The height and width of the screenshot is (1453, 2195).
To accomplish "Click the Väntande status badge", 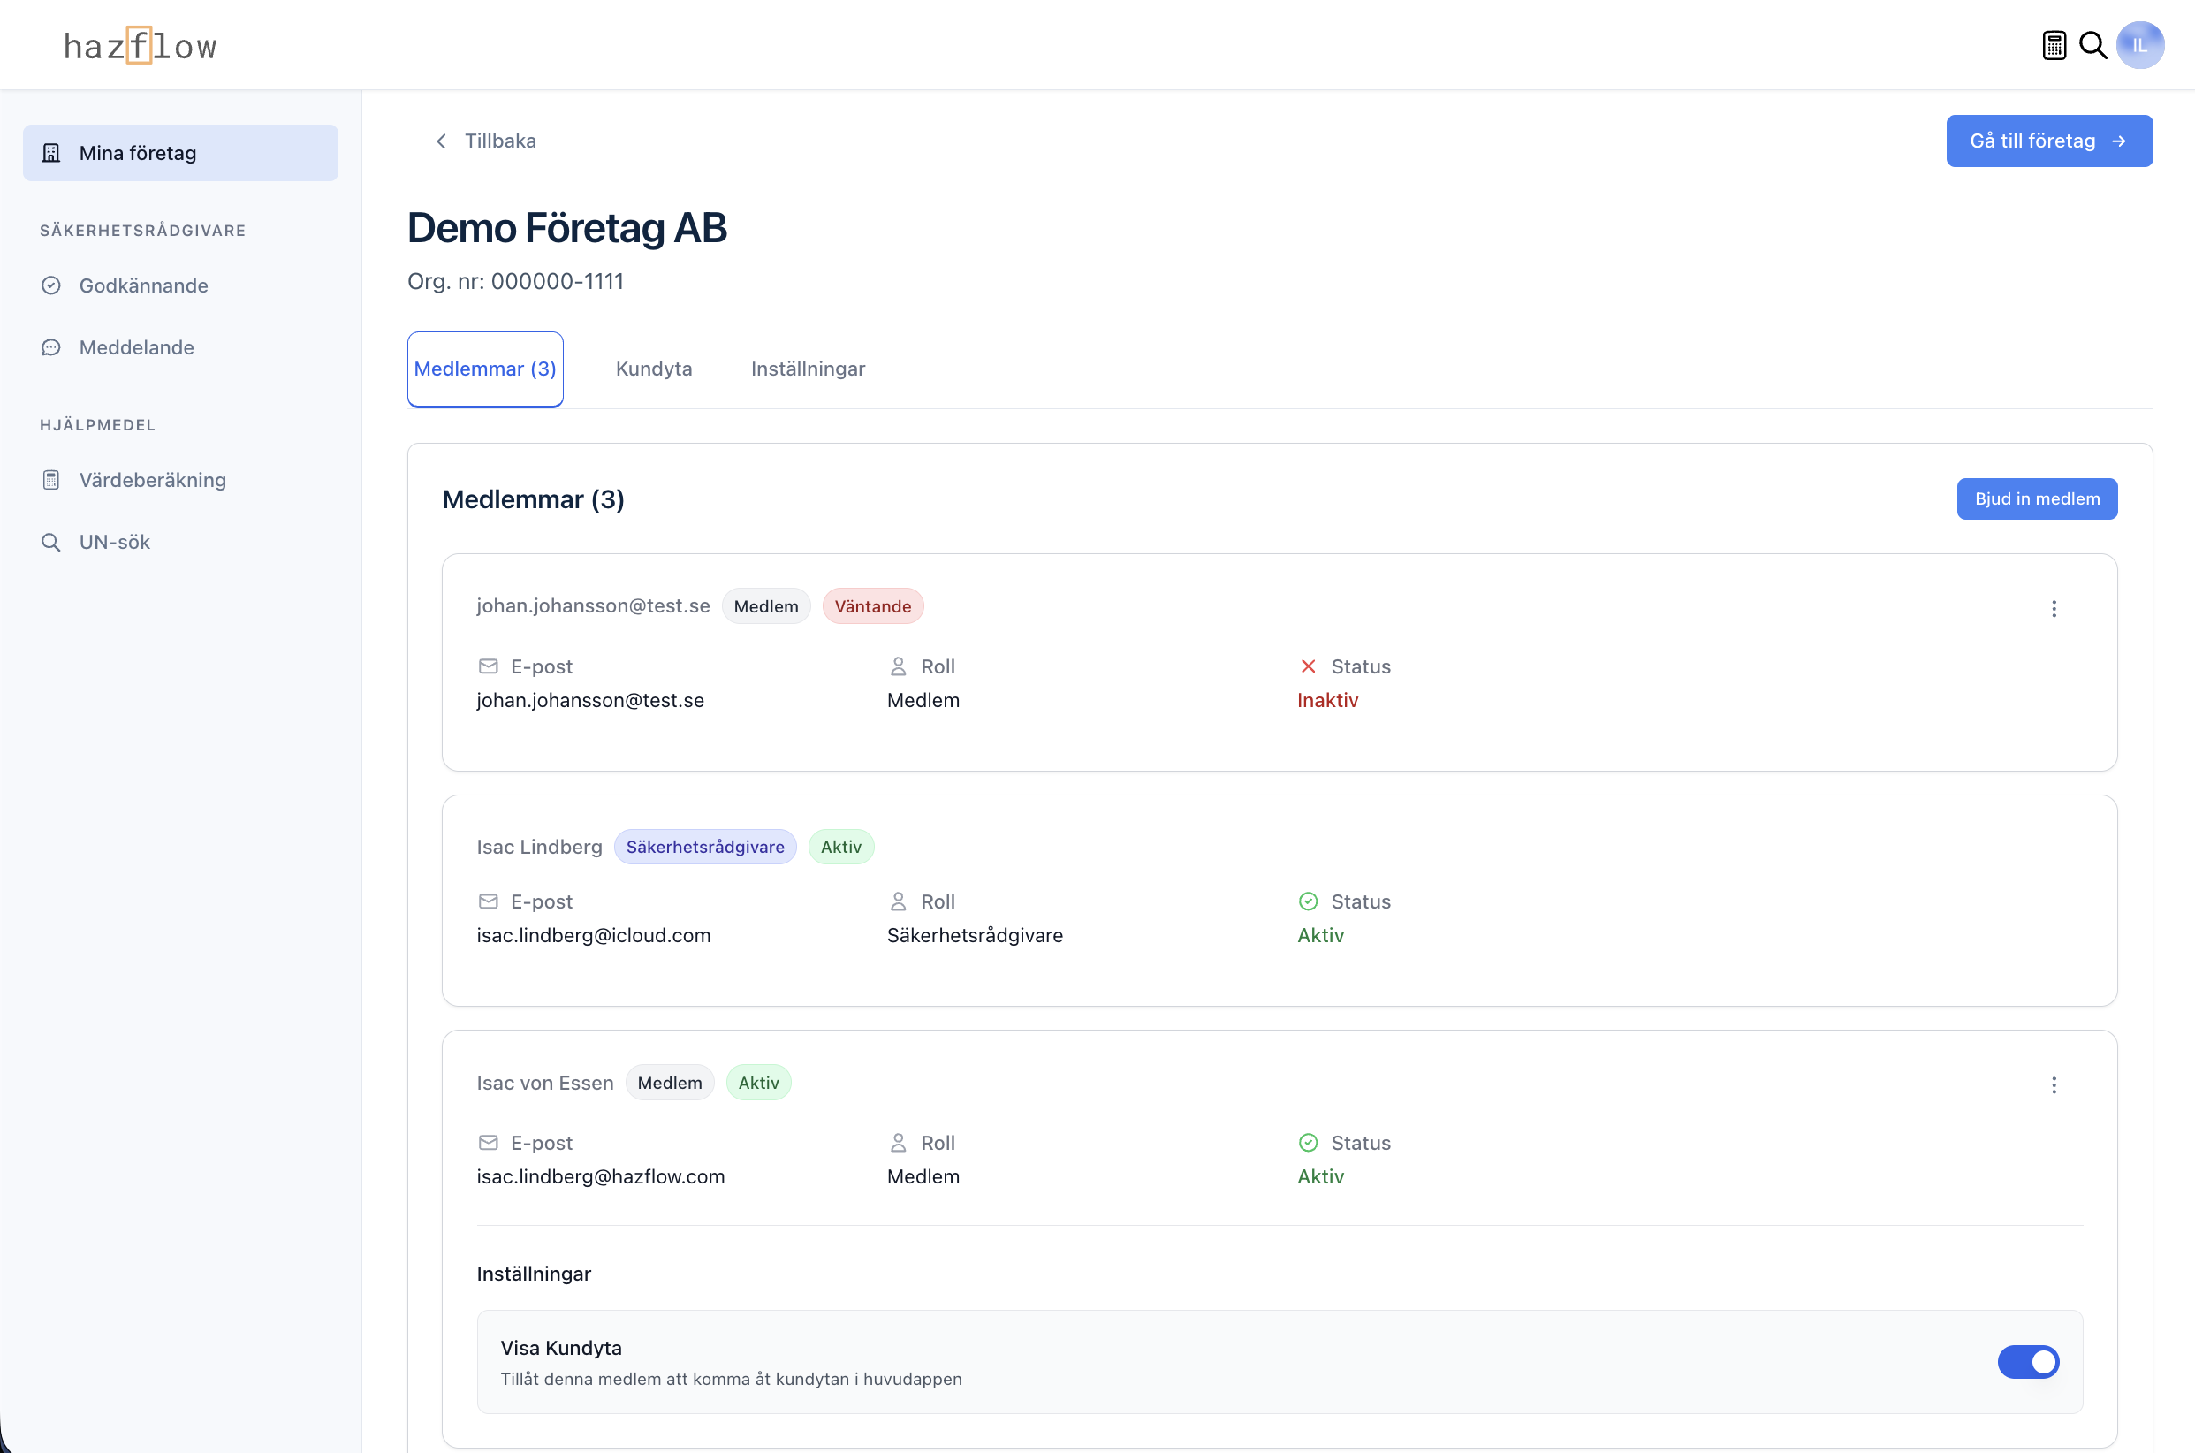I will tap(872, 606).
